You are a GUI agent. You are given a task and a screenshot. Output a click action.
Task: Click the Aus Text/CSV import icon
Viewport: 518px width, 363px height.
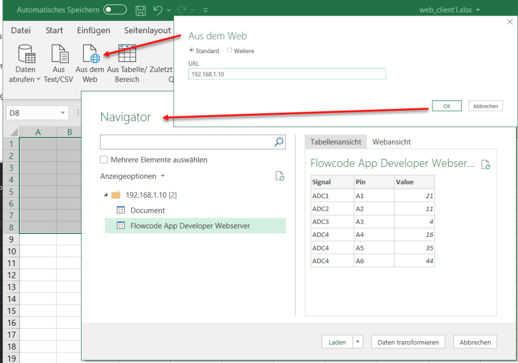pos(59,54)
